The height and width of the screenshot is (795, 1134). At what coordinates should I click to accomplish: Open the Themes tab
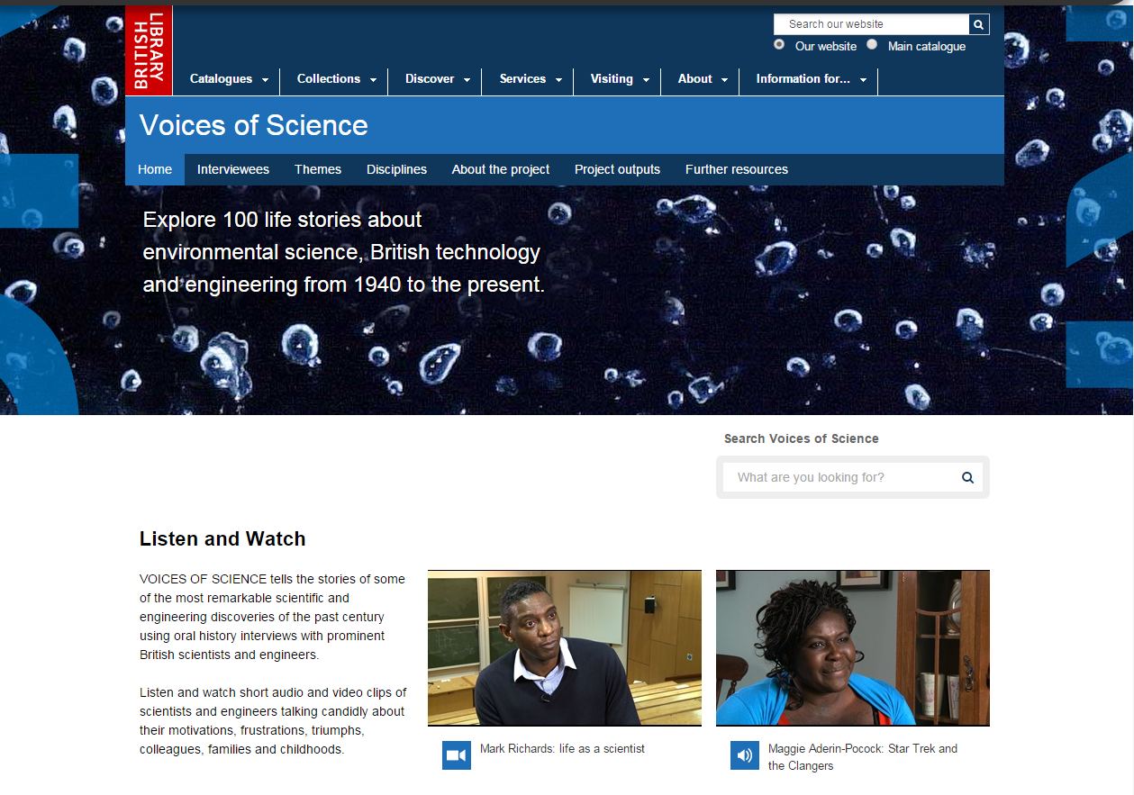pos(318,169)
